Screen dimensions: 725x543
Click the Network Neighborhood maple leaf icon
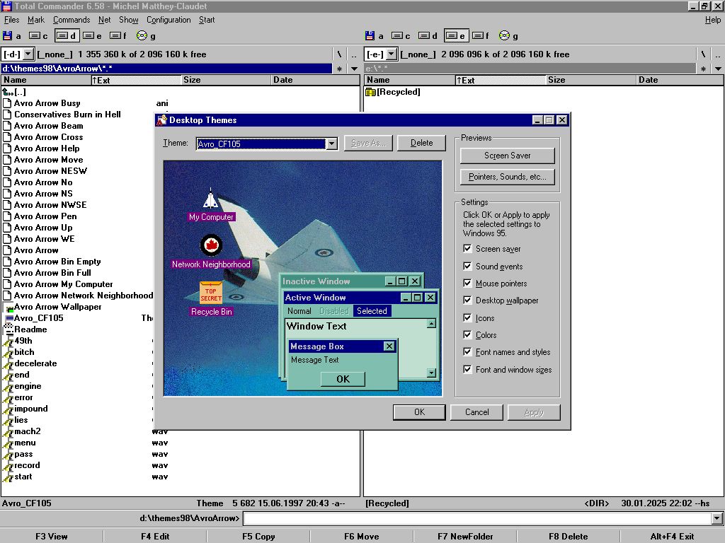click(211, 245)
